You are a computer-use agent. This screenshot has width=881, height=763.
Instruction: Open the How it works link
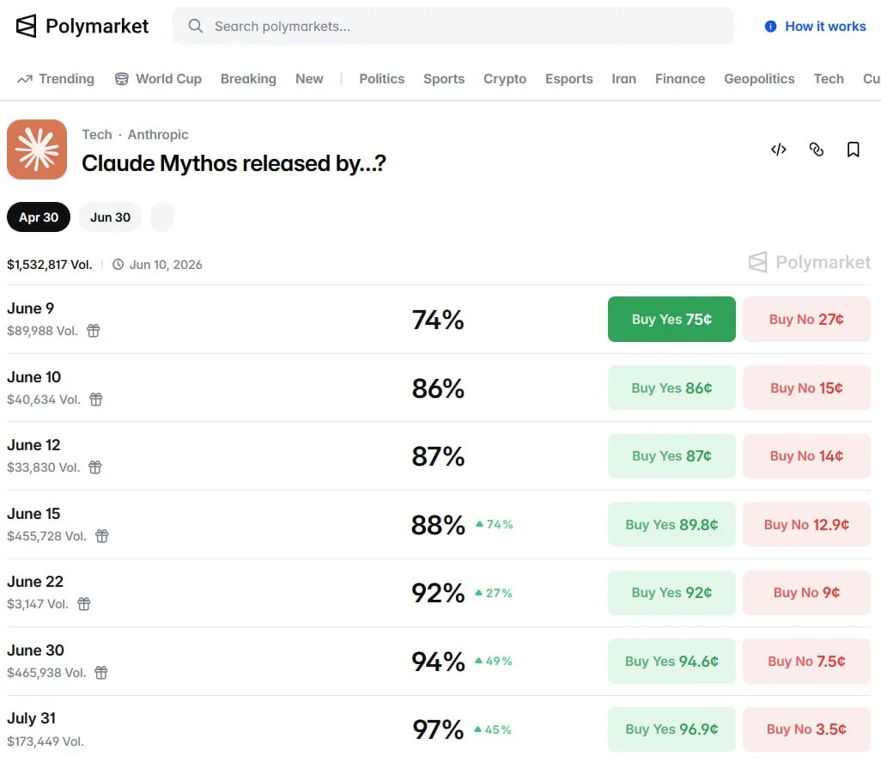[x=825, y=27]
